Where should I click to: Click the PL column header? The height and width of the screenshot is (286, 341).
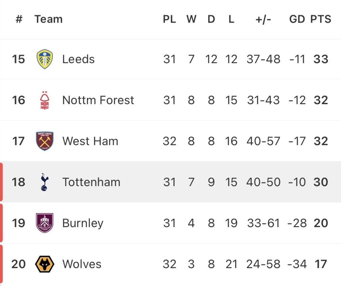169,19
